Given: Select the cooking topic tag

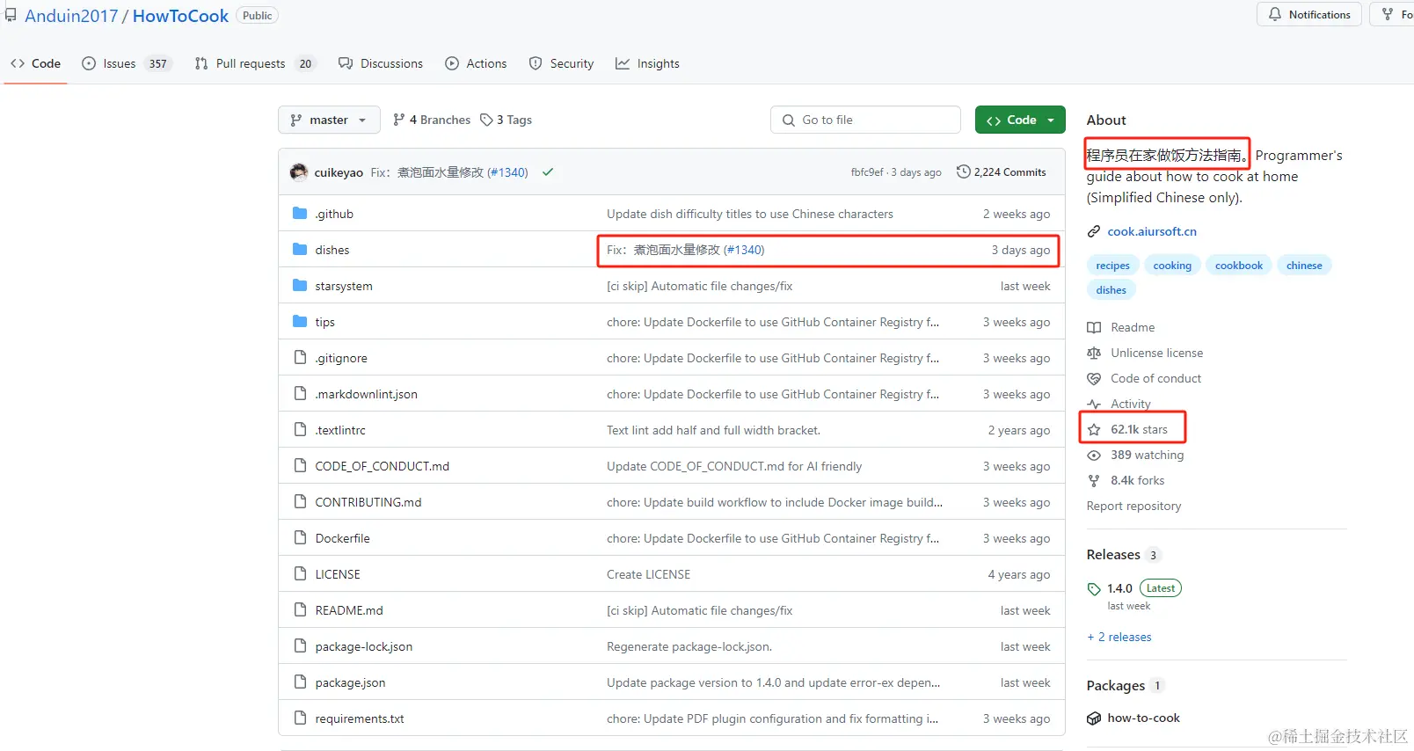Looking at the screenshot, I should [1172, 266].
